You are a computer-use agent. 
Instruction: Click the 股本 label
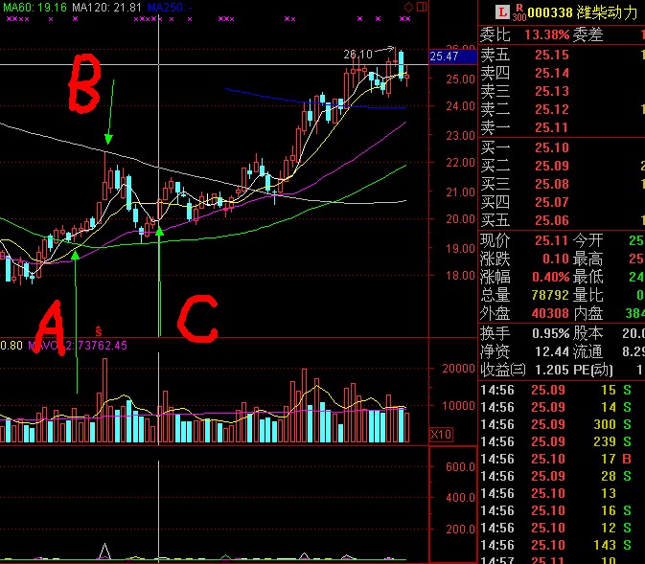pos(587,333)
